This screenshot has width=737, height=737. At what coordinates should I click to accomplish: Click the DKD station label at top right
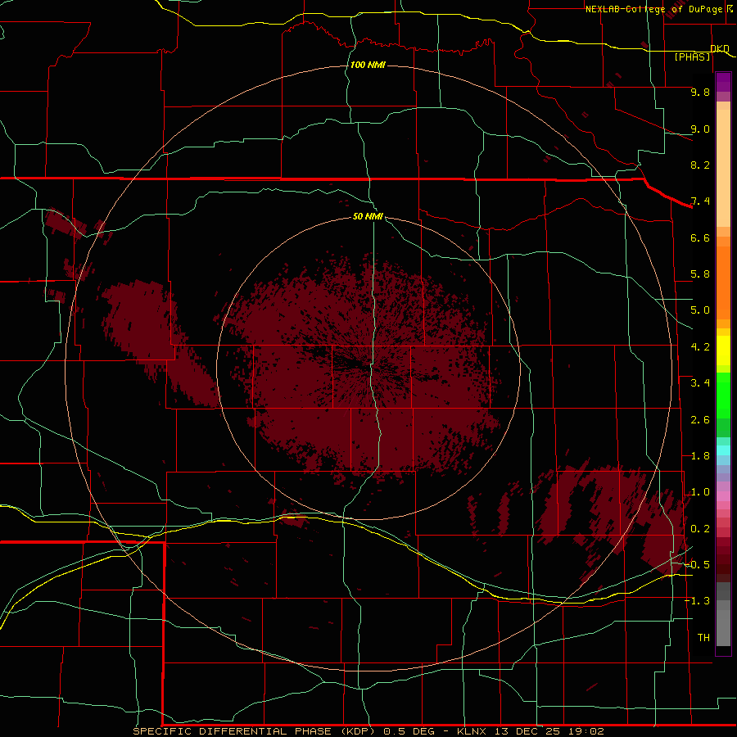[x=720, y=49]
